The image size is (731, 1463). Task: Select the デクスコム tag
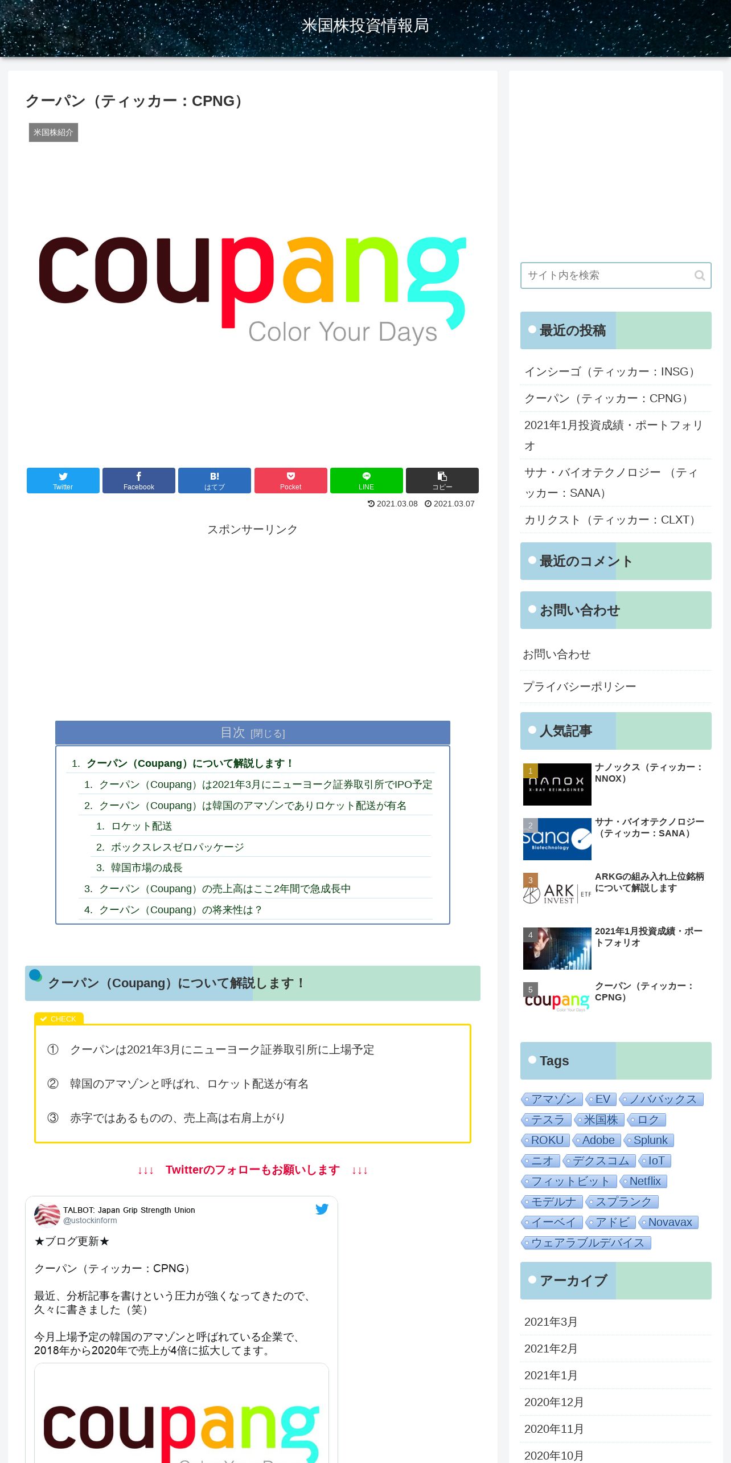pos(599,1161)
